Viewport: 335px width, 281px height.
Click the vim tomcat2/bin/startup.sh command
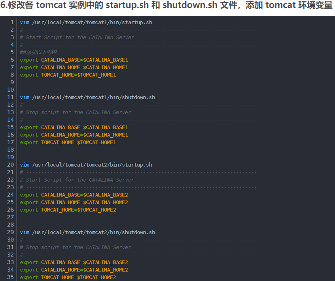click(x=86, y=165)
